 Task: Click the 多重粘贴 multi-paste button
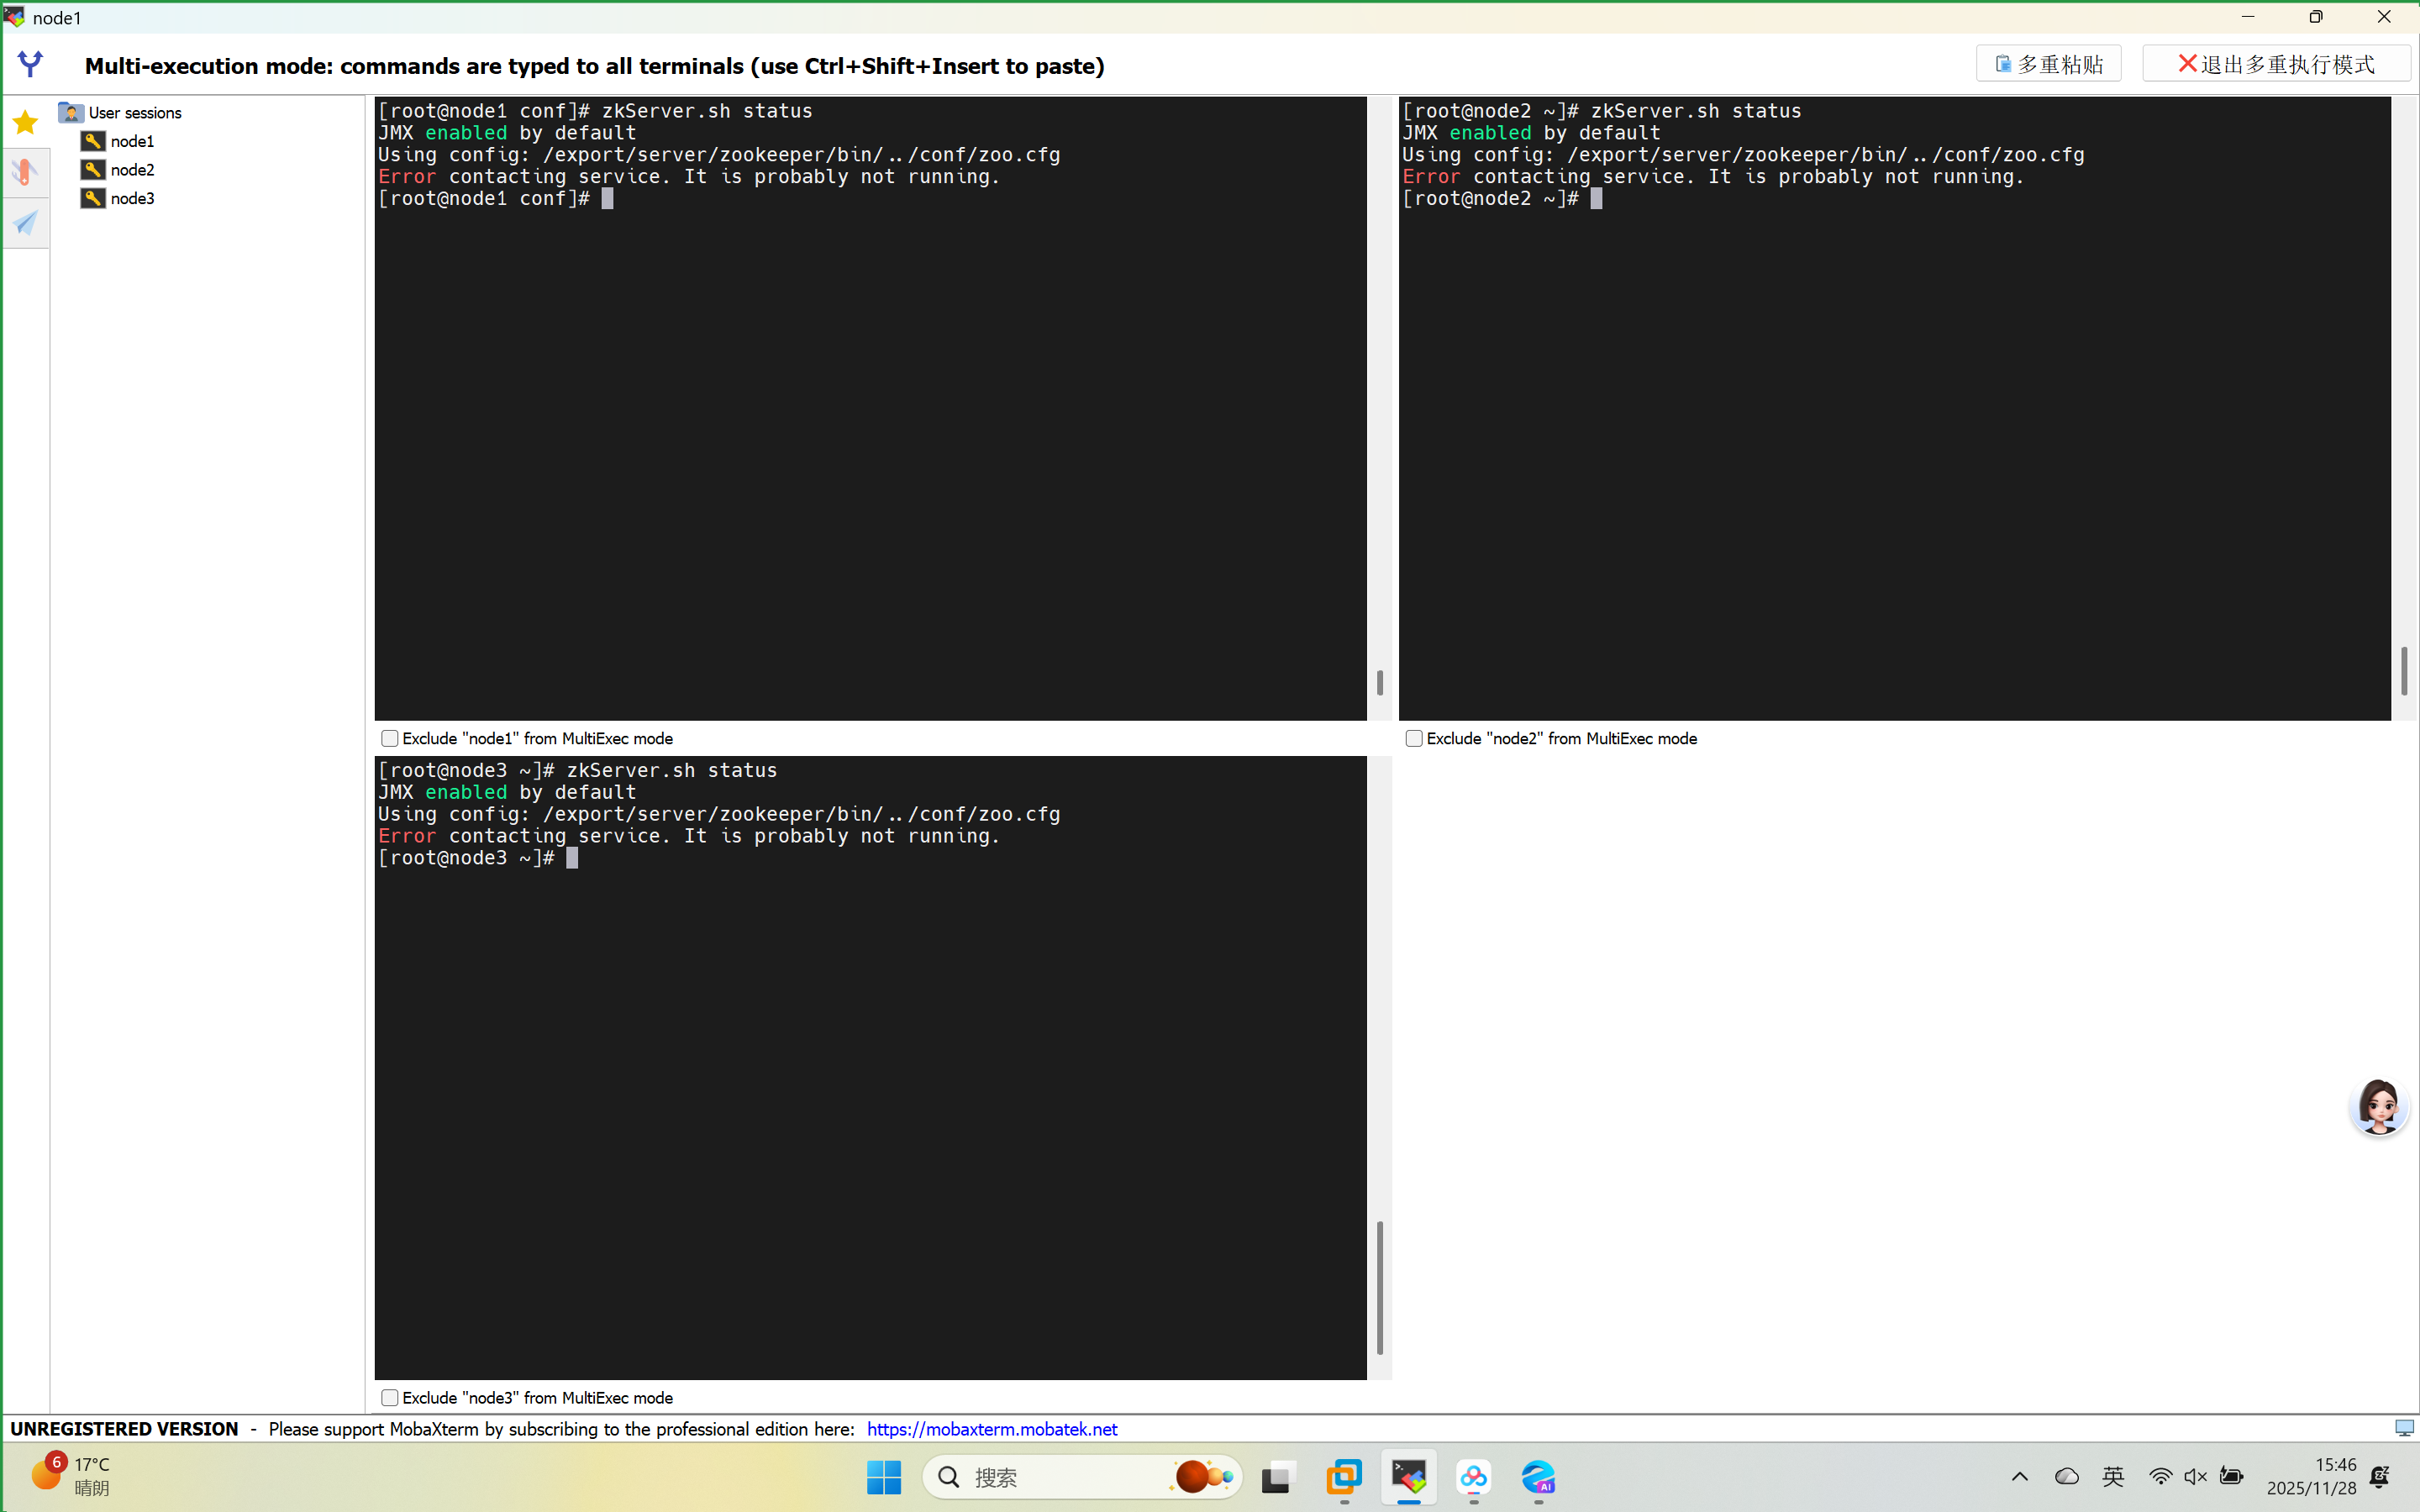click(2048, 64)
